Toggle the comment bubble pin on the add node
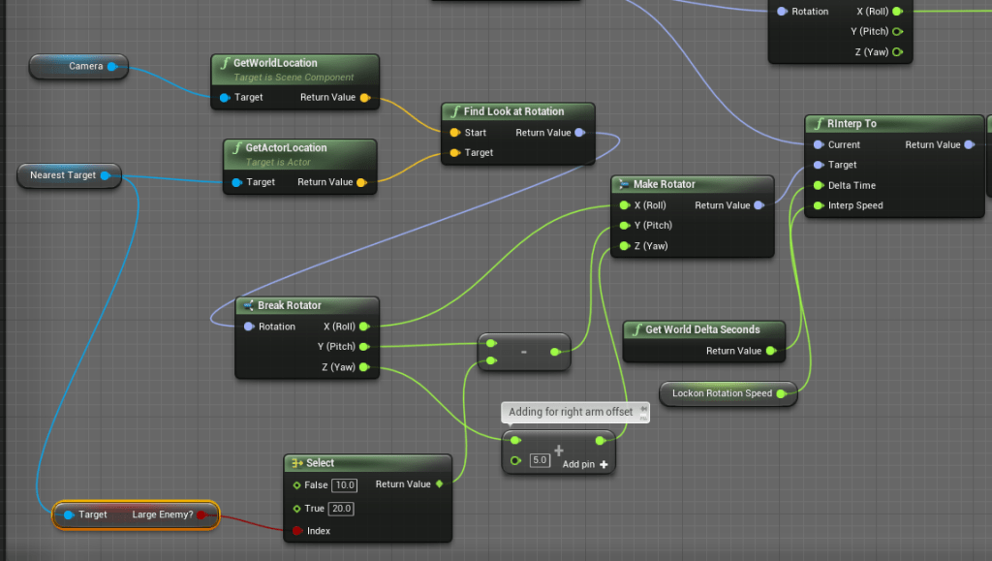 coord(643,413)
